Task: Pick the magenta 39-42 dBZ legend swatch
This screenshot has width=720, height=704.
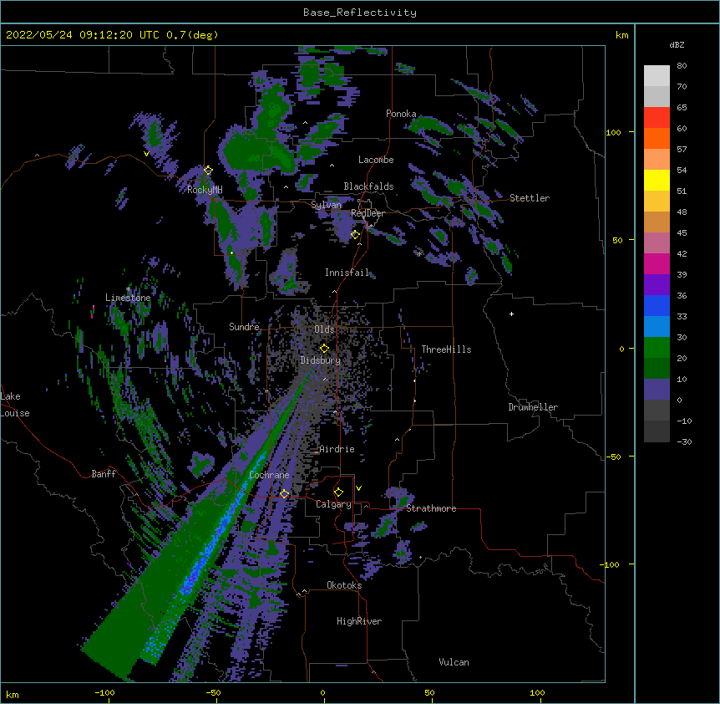Action: click(657, 264)
